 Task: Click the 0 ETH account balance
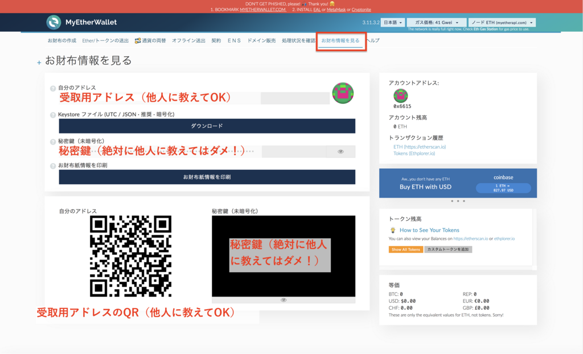[400, 127]
